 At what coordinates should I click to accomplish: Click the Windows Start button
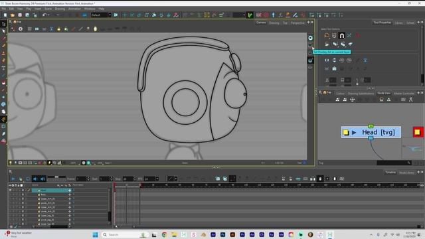95,234
